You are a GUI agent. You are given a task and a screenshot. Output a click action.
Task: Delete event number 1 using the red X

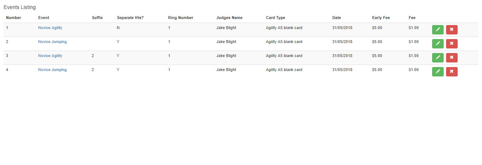(452, 30)
